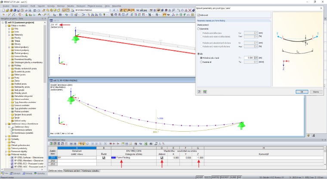Click the Open folder icon in toolbar

point(7,10)
